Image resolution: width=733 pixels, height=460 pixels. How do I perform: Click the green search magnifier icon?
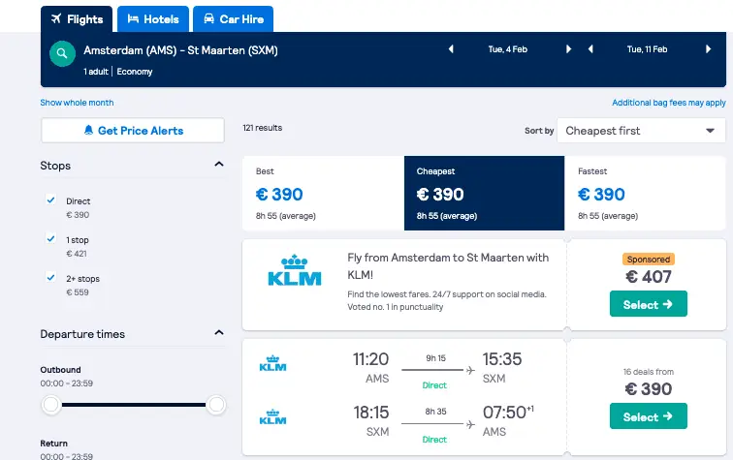click(x=62, y=53)
